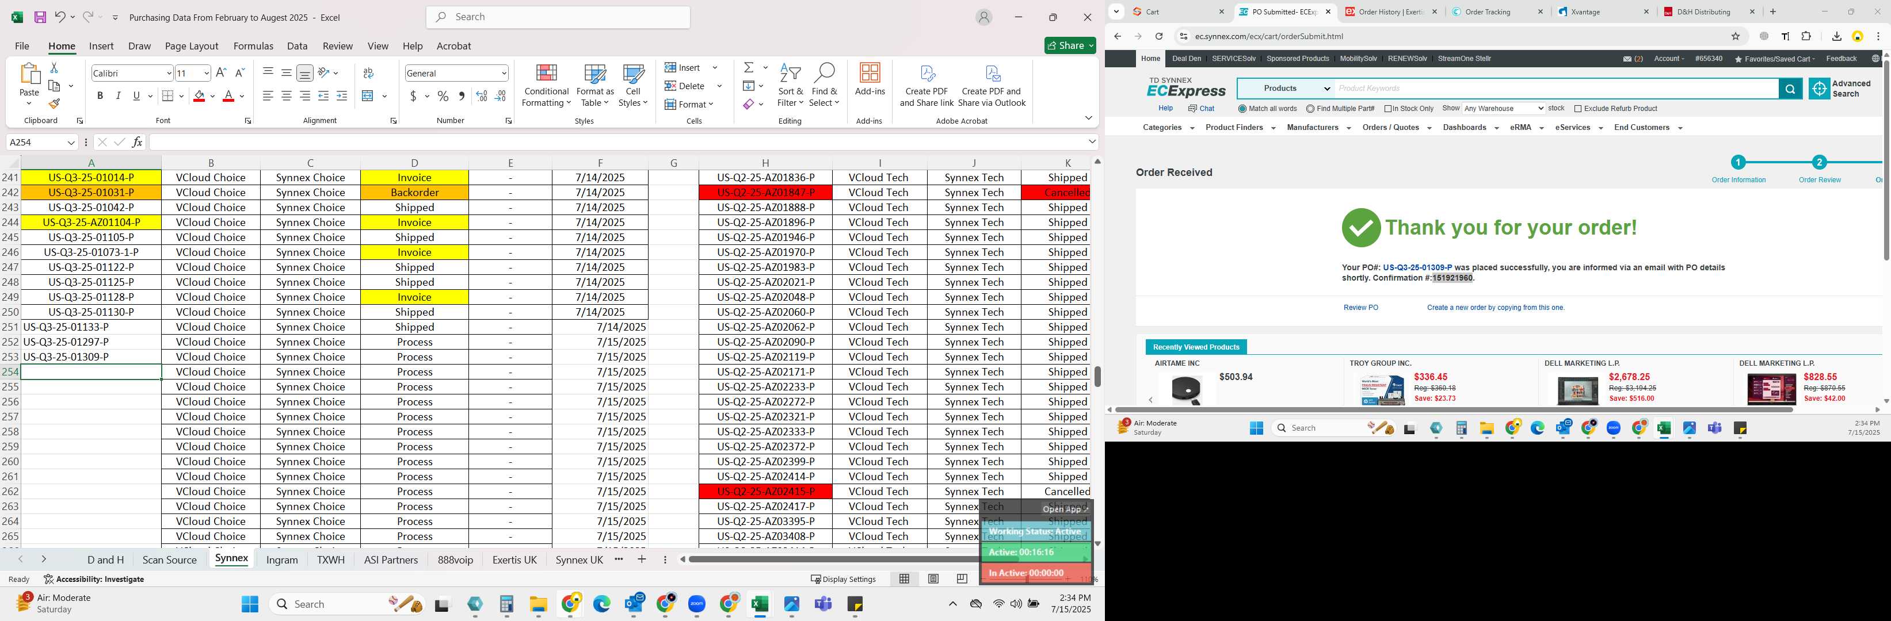This screenshot has height=621, width=1891.
Task: Click the Increase Indent icon
Action: tap(341, 96)
